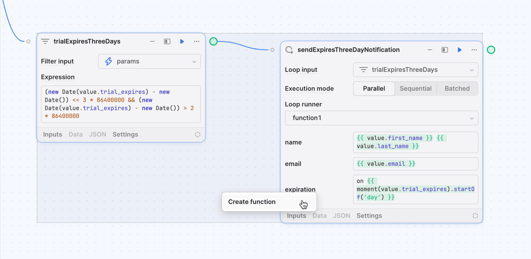Open Loop input trialExpiresThreeDays dropdown
This screenshot has width=531, height=259.
(x=416, y=70)
